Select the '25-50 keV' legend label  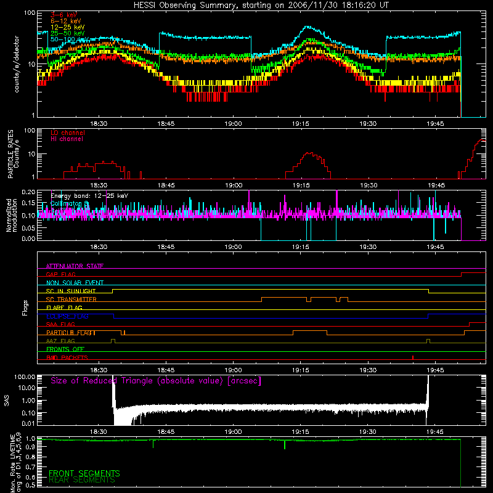(68, 33)
